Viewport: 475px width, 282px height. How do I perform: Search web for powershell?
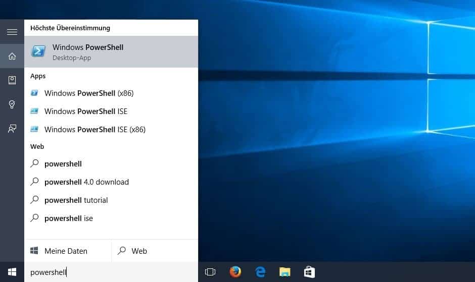(63, 164)
